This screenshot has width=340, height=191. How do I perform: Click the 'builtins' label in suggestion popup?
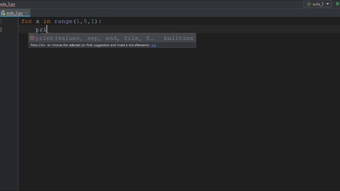(x=178, y=38)
